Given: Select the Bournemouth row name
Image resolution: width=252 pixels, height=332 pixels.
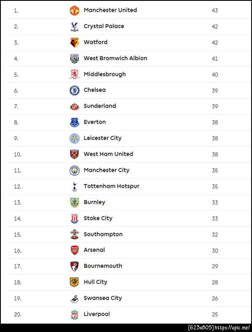Looking at the screenshot, I should 103,266.
